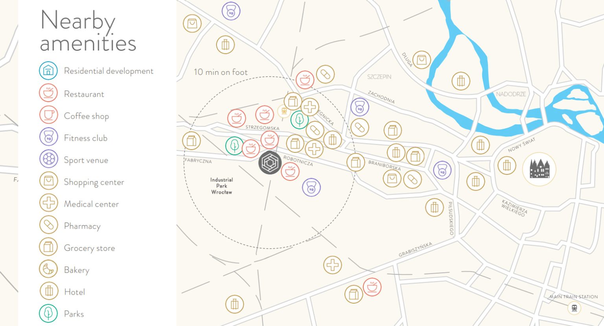Select the 'Pharmacy' legend text

click(82, 226)
